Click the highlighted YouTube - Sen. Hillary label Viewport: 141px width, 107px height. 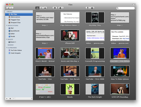[120, 61]
